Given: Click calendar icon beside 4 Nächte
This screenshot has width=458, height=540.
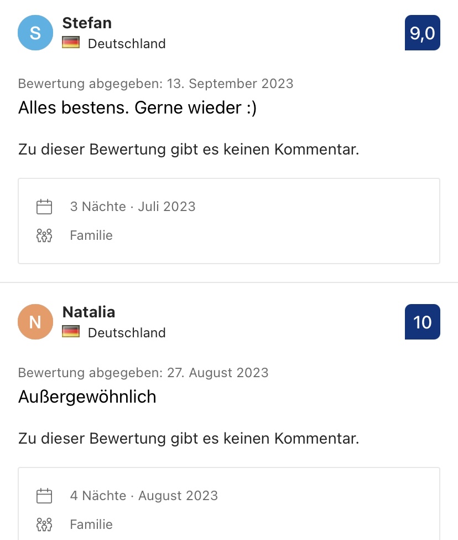Looking at the screenshot, I should [44, 496].
